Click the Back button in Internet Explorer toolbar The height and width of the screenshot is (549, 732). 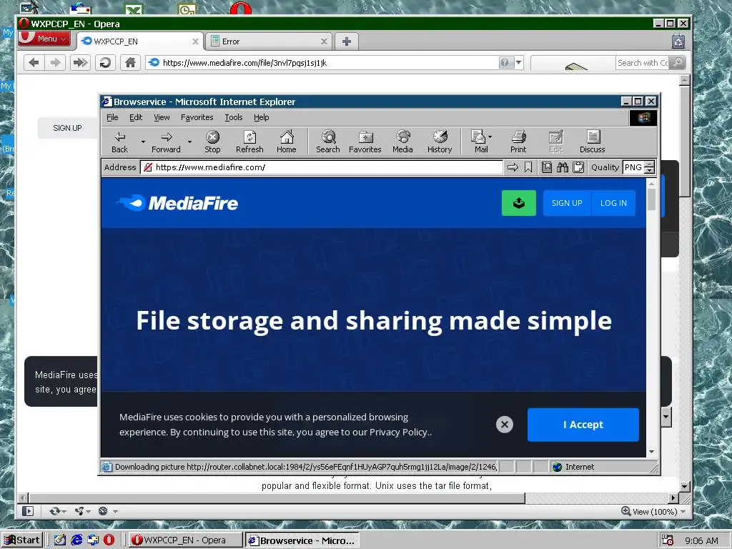120,142
